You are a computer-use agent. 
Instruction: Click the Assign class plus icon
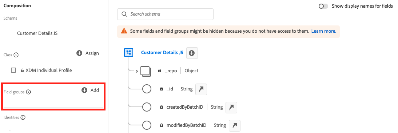click(79, 53)
